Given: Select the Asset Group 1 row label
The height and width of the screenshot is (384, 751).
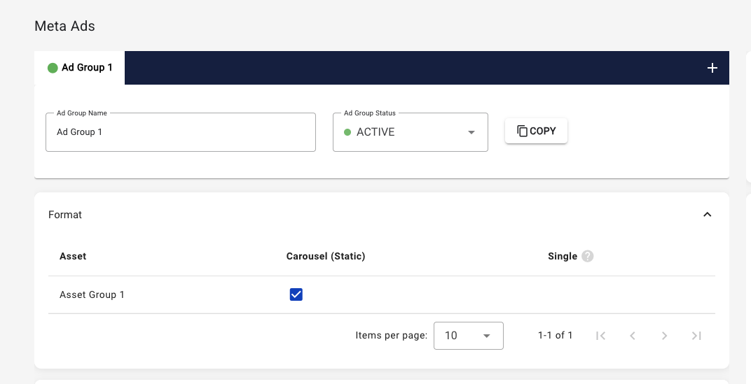Looking at the screenshot, I should click(92, 294).
